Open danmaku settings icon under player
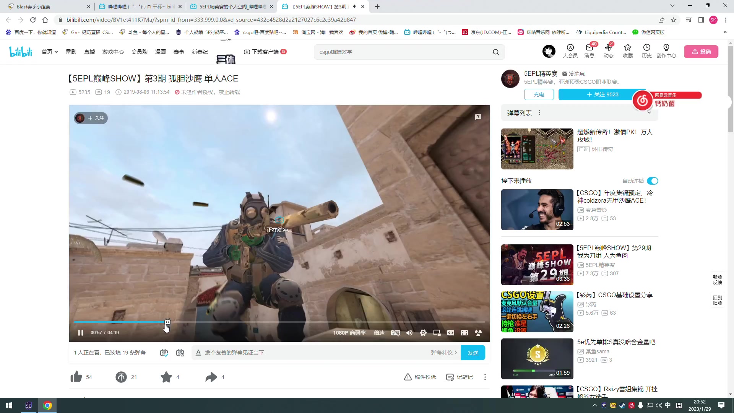 180,353
